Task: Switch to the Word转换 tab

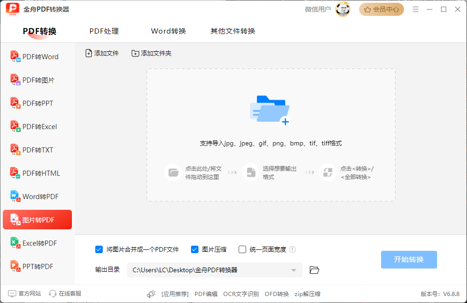Action: coord(169,31)
